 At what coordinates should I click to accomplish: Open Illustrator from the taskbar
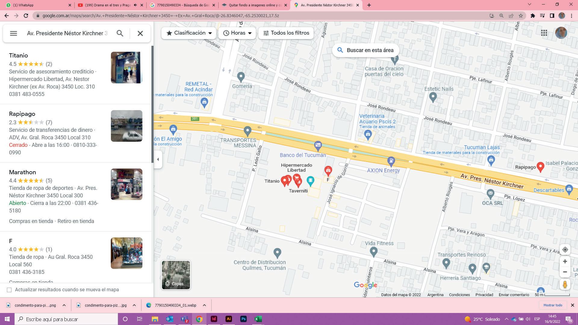228,319
